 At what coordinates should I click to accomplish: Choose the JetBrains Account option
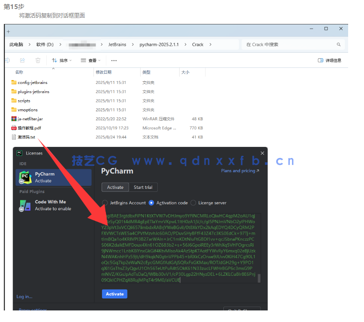(104, 203)
